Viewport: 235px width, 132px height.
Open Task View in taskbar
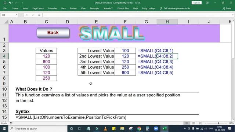[x=80, y=129]
